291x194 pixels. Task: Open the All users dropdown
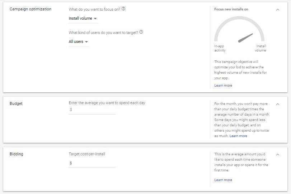click(x=79, y=42)
